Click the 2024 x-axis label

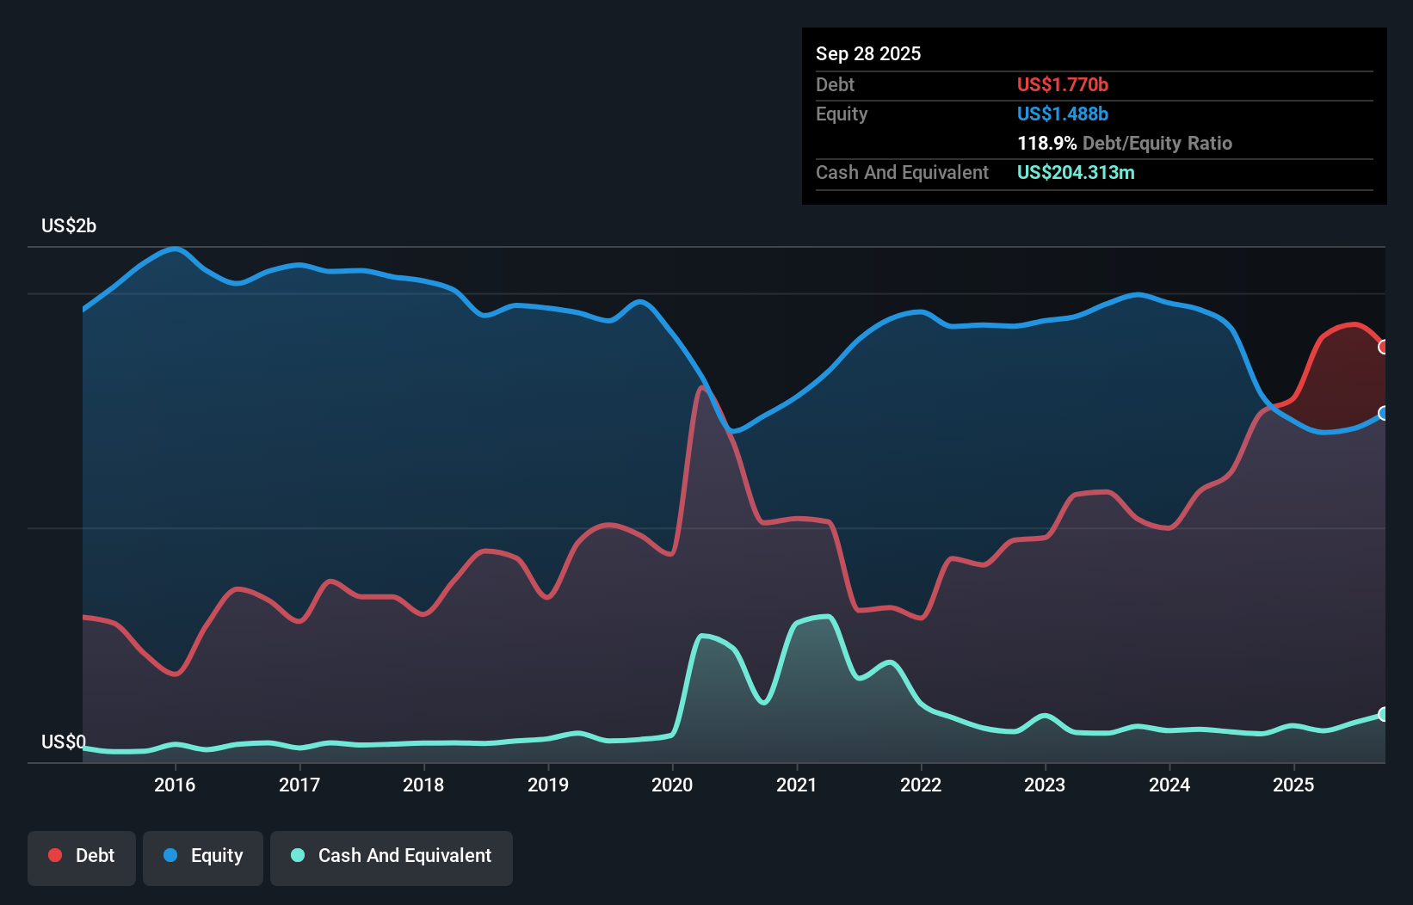pyautogui.click(x=1169, y=785)
